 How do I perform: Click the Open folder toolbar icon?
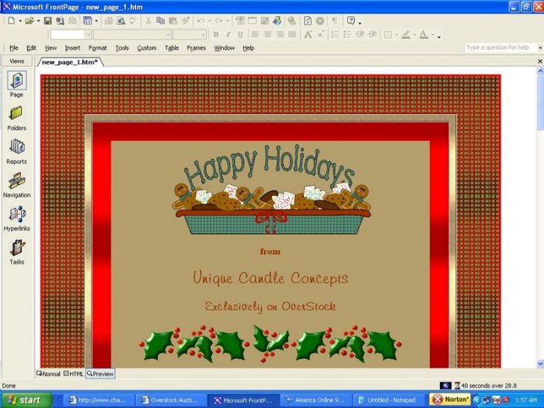(30, 21)
